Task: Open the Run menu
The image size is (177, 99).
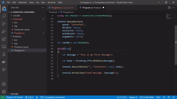Action: tap(43, 2)
